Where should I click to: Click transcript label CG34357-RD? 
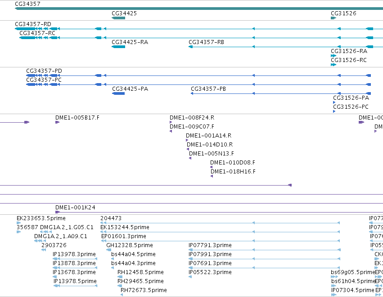33,24
